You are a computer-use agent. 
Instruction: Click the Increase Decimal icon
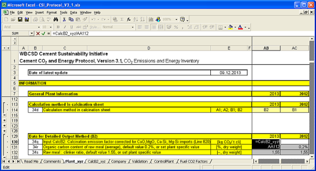coord(190,27)
